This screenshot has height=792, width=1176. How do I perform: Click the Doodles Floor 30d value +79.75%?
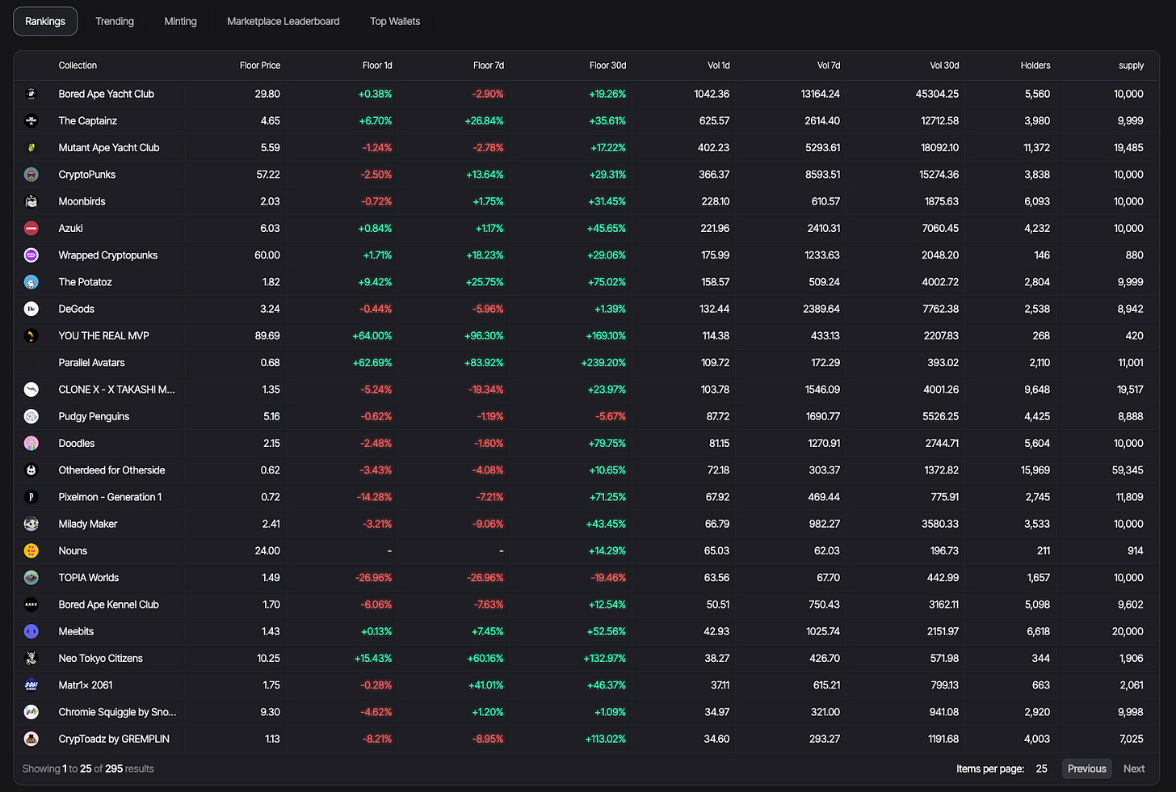pyautogui.click(x=607, y=443)
